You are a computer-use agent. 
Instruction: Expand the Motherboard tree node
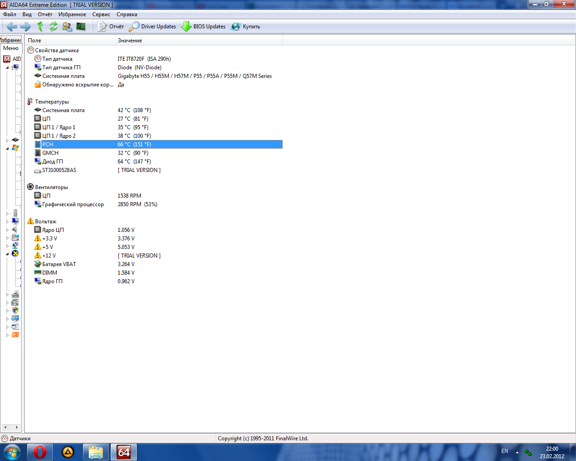7,140
